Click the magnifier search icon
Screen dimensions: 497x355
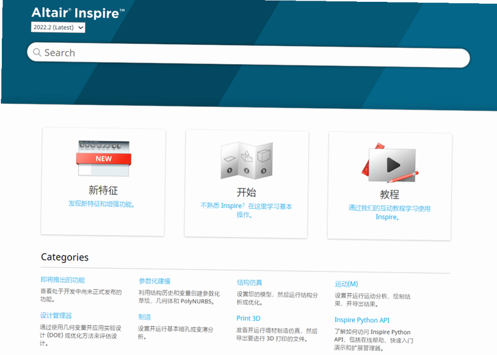point(37,52)
